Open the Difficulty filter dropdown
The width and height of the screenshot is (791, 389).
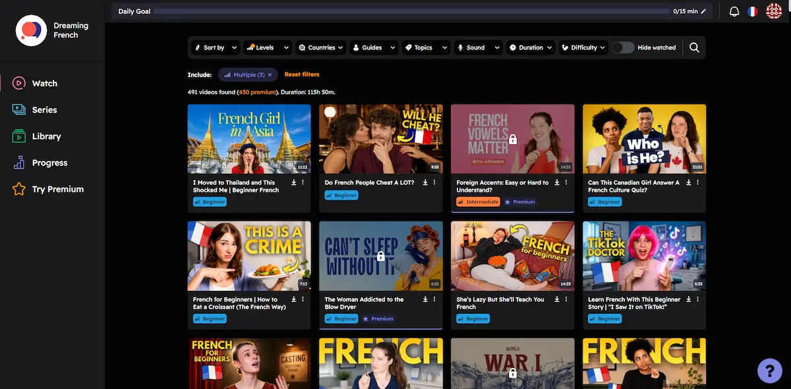(x=583, y=47)
